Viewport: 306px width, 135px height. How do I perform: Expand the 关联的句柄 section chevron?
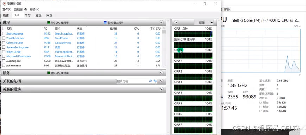point(161,81)
